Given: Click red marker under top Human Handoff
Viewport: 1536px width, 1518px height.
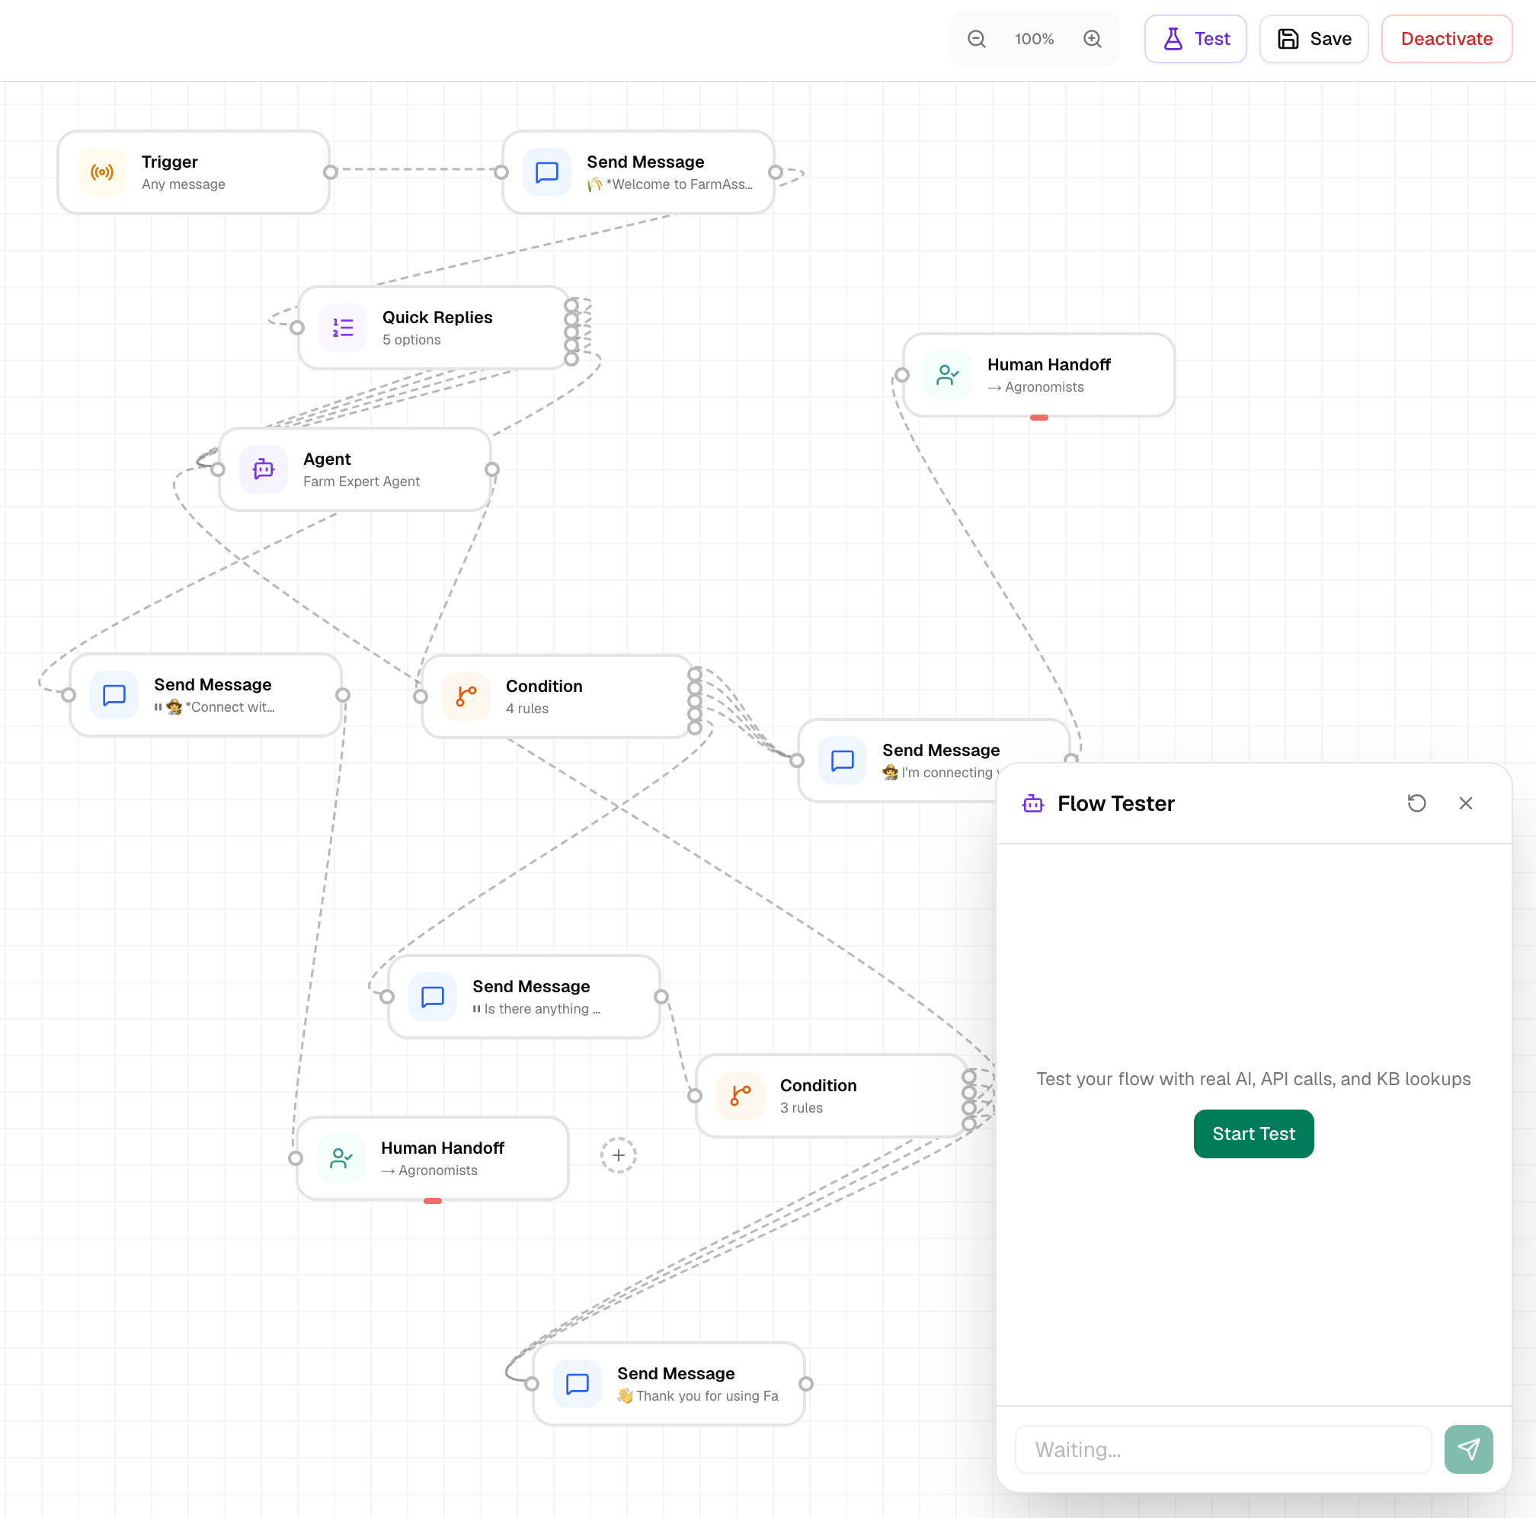Looking at the screenshot, I should [1038, 418].
